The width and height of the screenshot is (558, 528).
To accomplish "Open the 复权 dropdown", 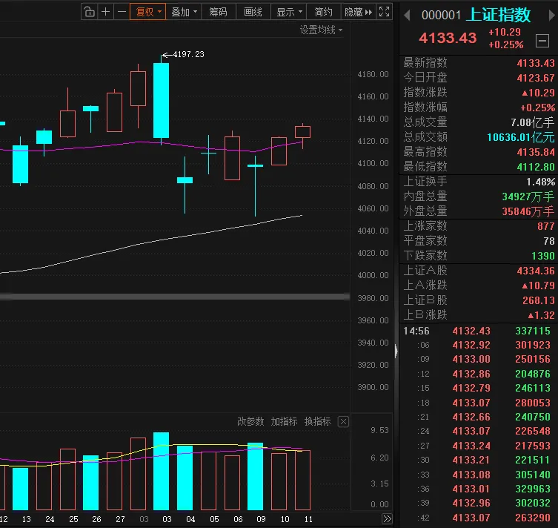I will tap(147, 12).
